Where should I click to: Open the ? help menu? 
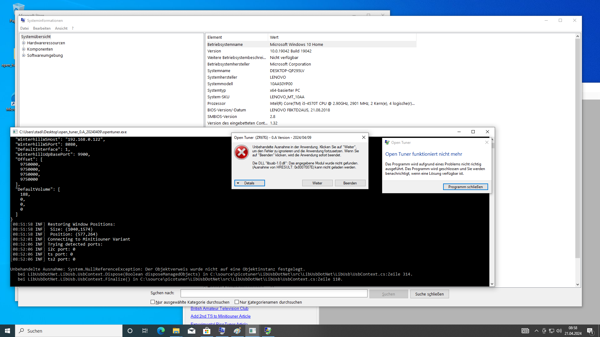coord(72,28)
